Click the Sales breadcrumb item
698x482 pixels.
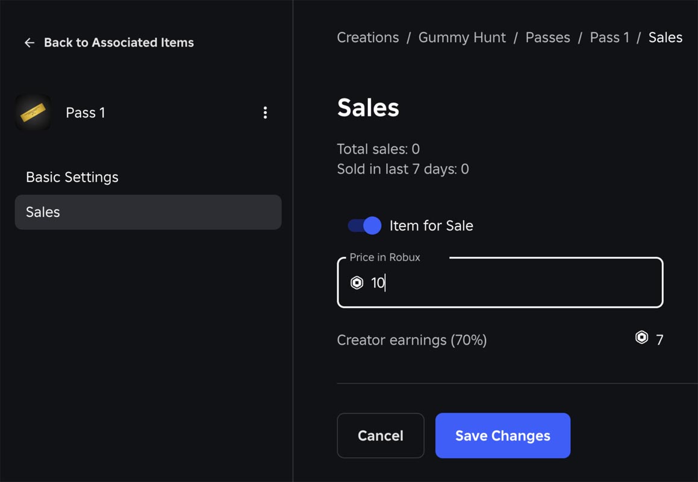coord(665,37)
